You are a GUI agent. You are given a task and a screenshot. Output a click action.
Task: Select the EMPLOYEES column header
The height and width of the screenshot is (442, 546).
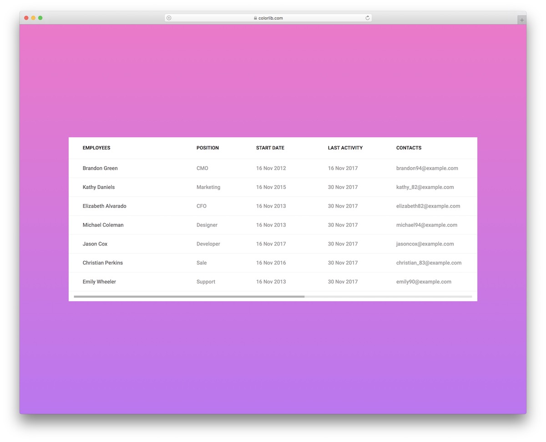click(96, 147)
